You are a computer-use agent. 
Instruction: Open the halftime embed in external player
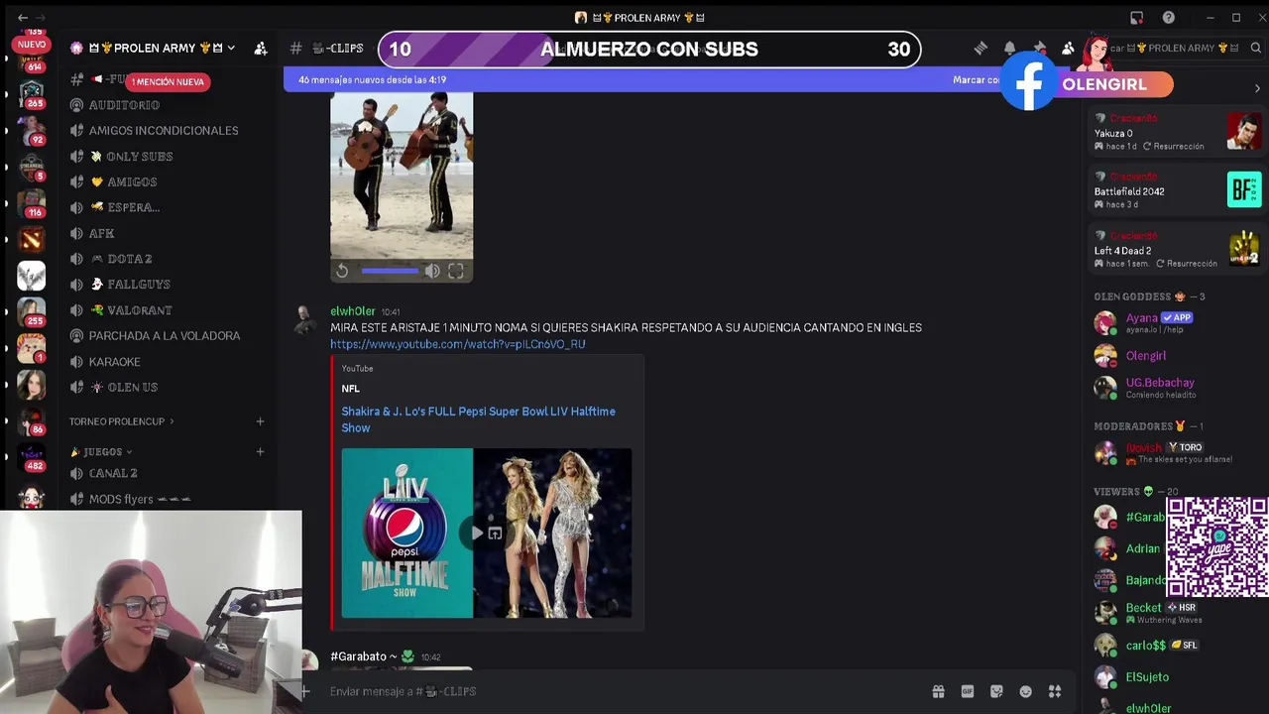coord(495,534)
